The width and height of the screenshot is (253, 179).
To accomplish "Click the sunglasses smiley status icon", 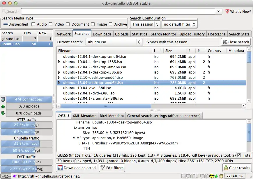I will click(x=212, y=176).
